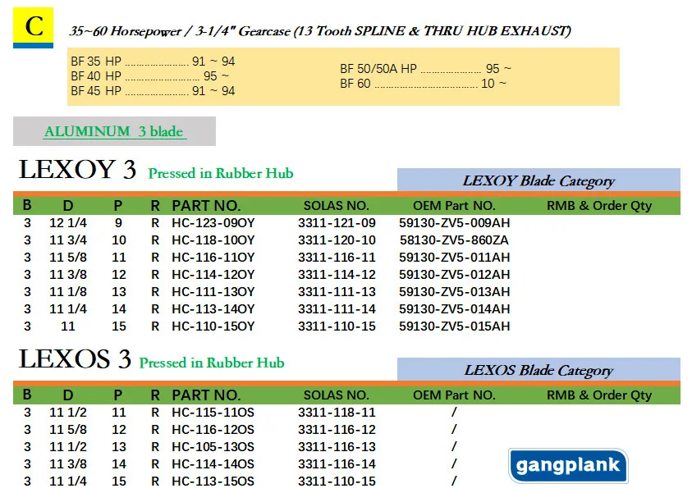Select part number HC-113-14OY
This screenshot has height=493, width=692.
[x=213, y=309]
